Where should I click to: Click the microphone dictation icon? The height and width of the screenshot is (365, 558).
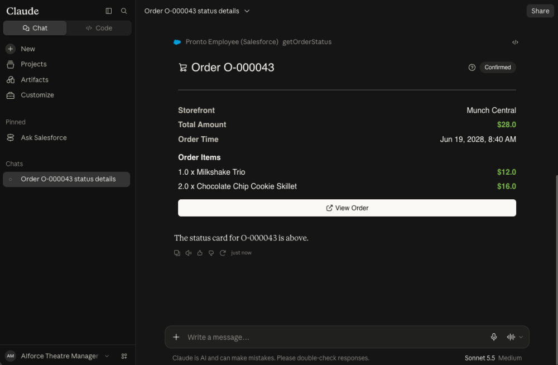pyautogui.click(x=494, y=337)
